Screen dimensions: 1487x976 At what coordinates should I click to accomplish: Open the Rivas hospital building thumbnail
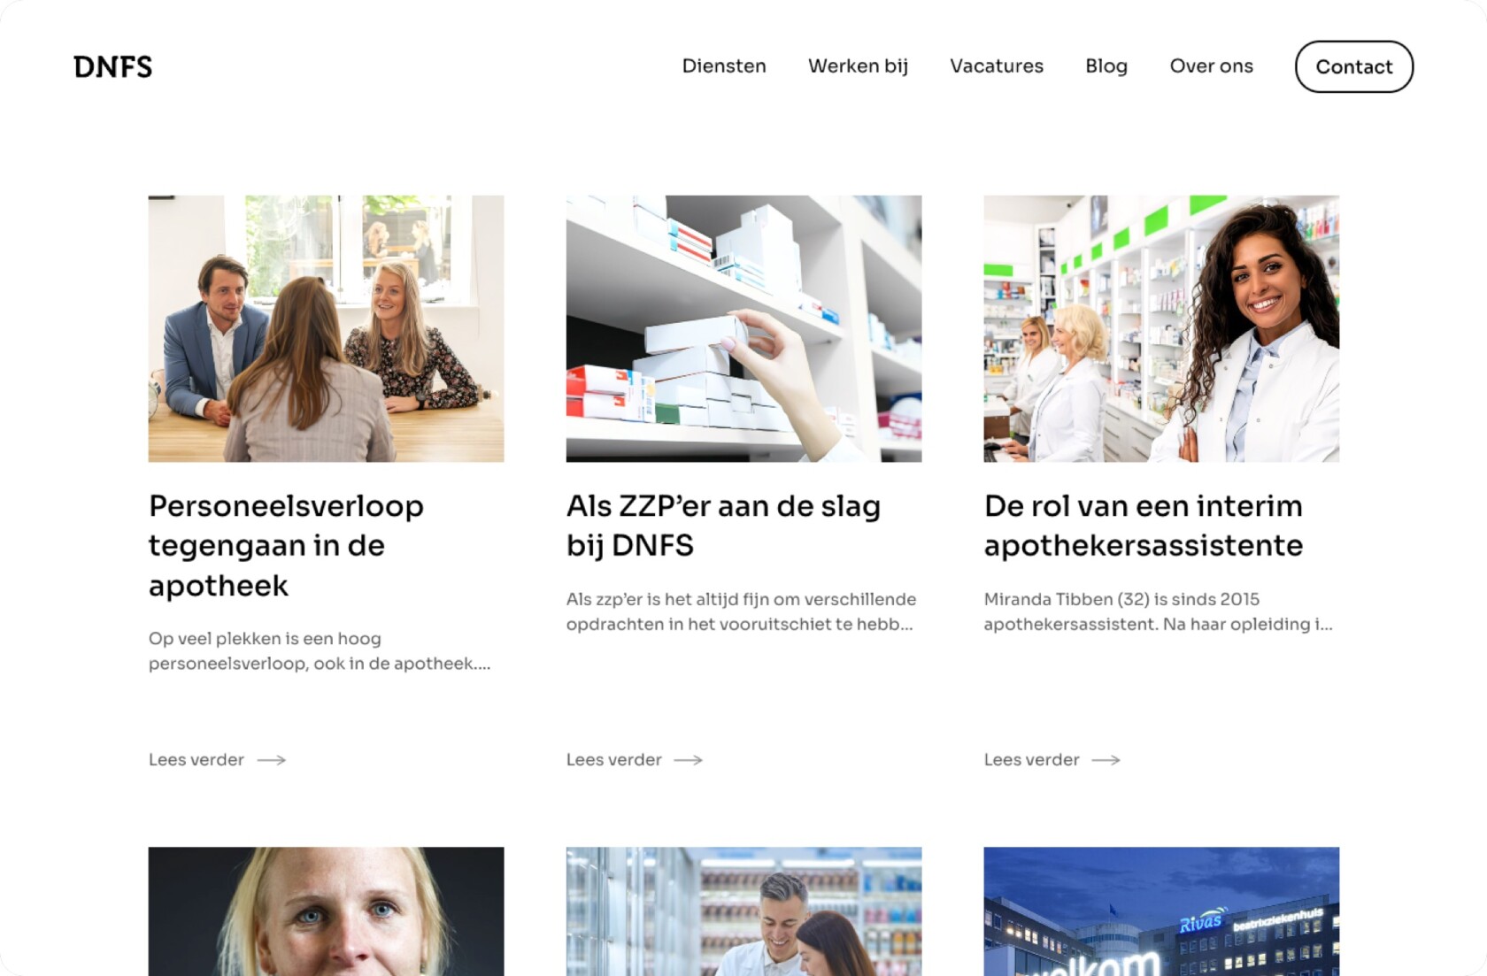pyautogui.click(x=1161, y=911)
